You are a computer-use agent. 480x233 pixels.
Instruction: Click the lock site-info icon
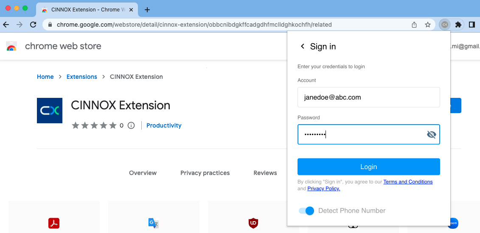(x=50, y=25)
